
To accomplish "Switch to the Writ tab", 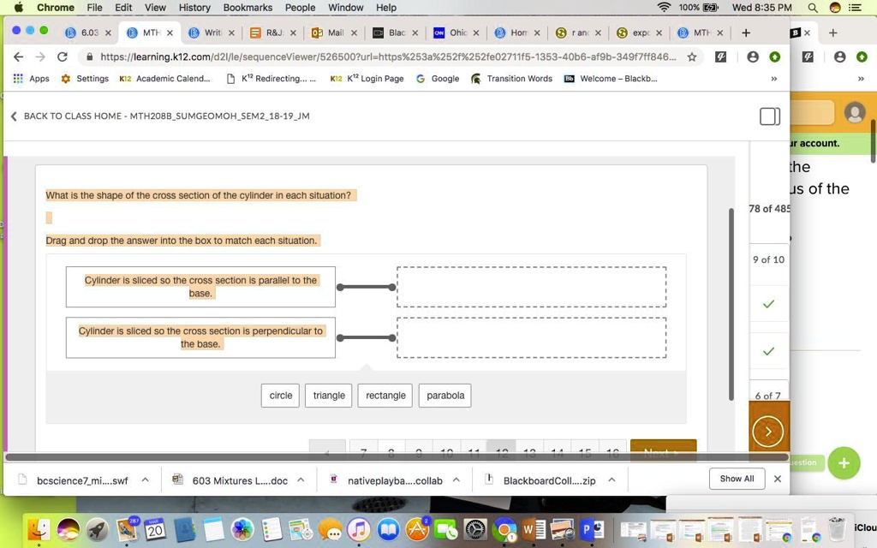I will (x=211, y=33).
